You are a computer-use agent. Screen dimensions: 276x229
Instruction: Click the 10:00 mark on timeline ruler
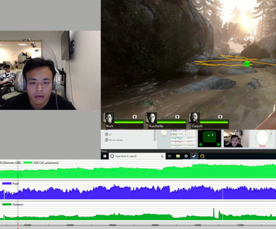pos(197,225)
